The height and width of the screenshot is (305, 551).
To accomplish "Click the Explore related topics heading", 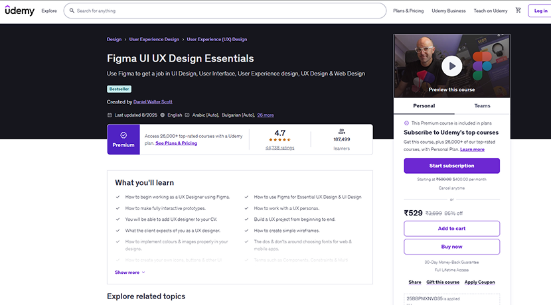I will tap(146, 296).
